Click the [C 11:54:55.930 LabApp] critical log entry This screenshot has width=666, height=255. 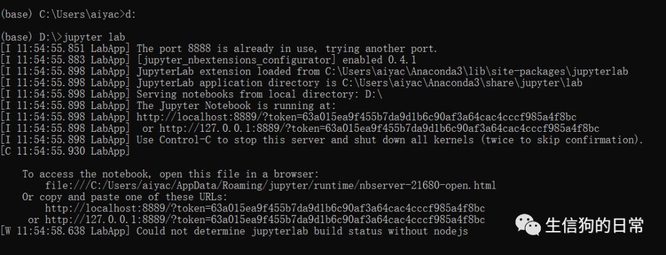coord(65,151)
